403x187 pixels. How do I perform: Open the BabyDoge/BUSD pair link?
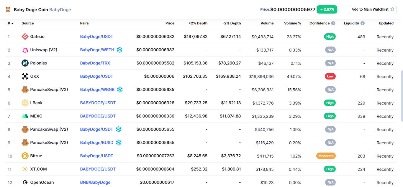97,143
